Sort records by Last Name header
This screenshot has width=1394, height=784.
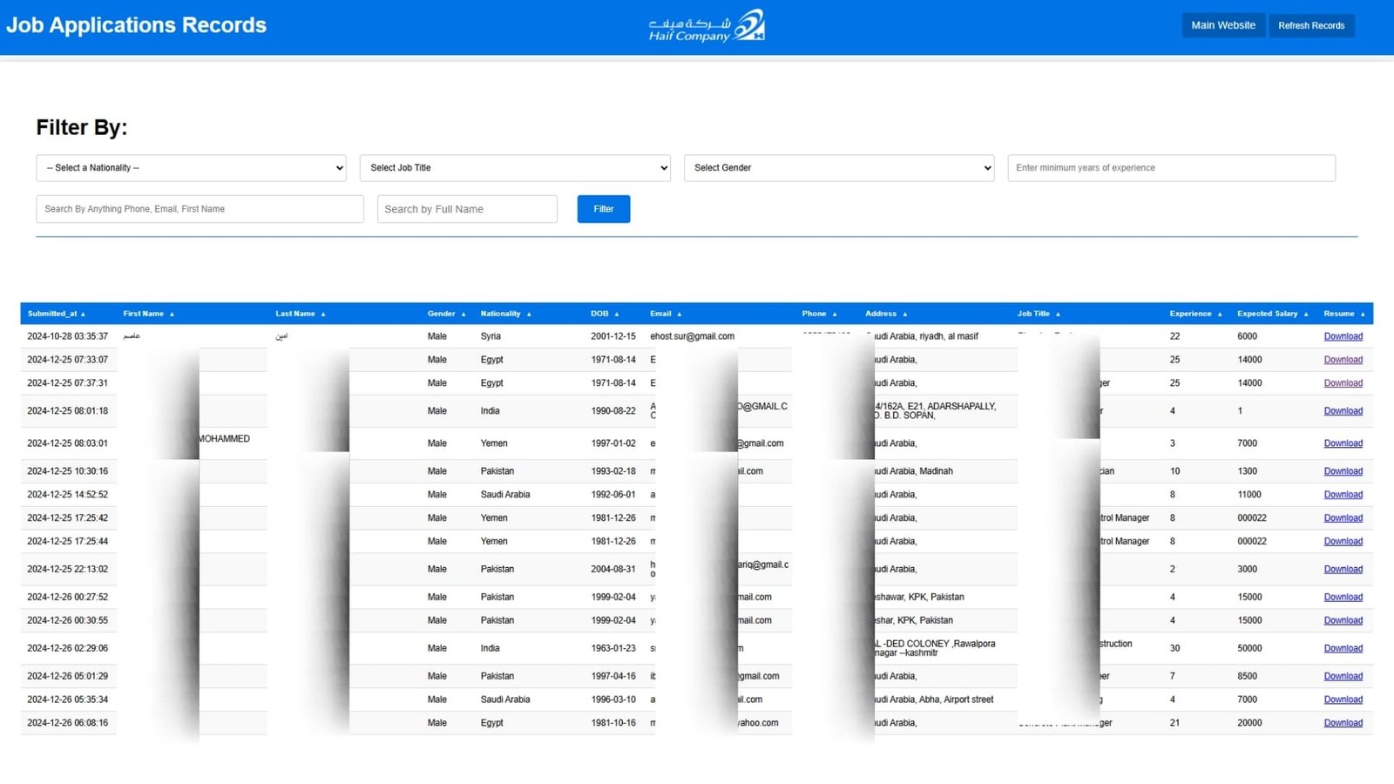click(x=300, y=314)
